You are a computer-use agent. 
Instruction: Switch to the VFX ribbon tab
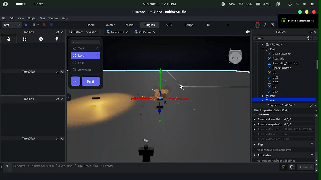[169, 25]
